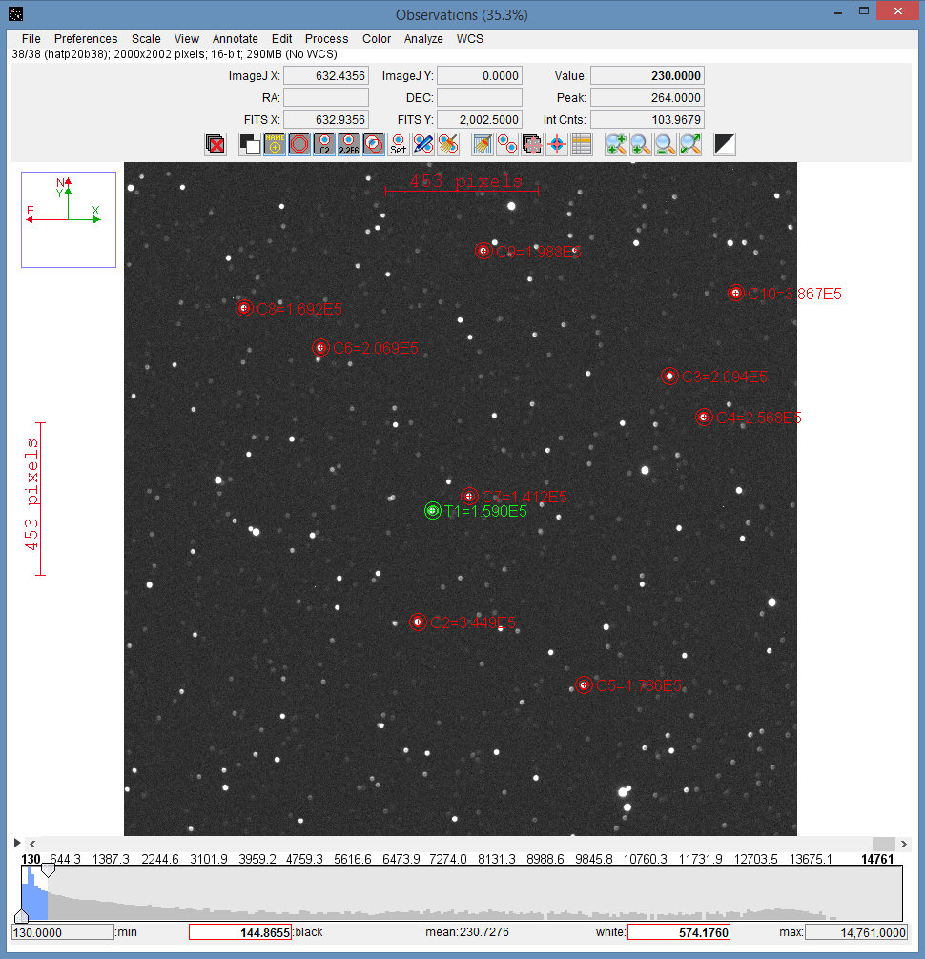Click the zoom-to-fit magnifier with arrows
925x959 pixels.
coord(690,144)
